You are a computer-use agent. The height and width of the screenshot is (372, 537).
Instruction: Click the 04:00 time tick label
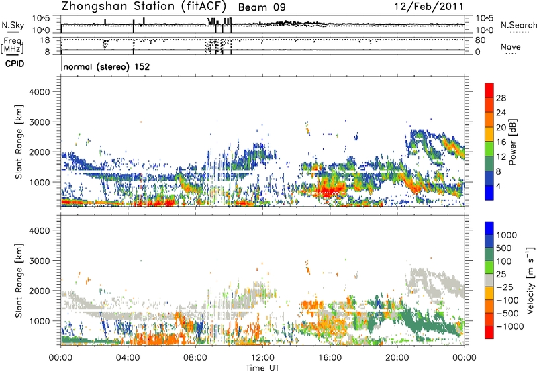point(128,358)
